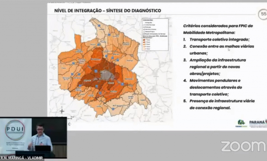Click the compass rose on the map
Image resolution: width=267 pixels, height=161 pixels.
click(x=62, y=111)
